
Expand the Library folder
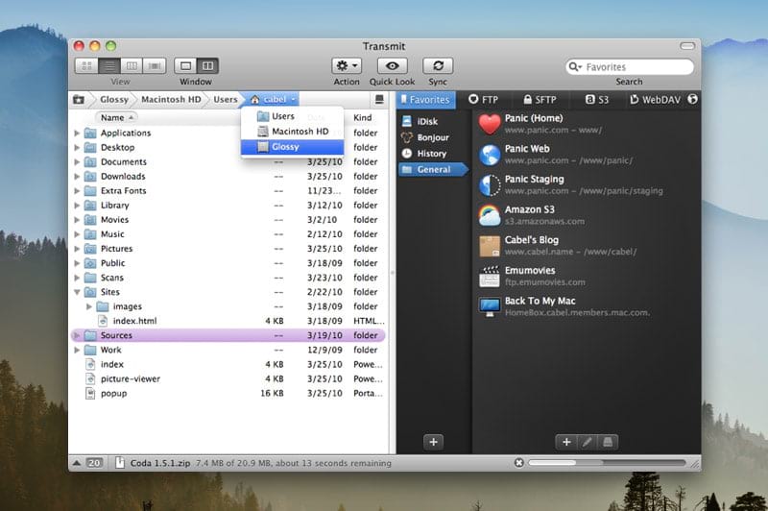77,206
